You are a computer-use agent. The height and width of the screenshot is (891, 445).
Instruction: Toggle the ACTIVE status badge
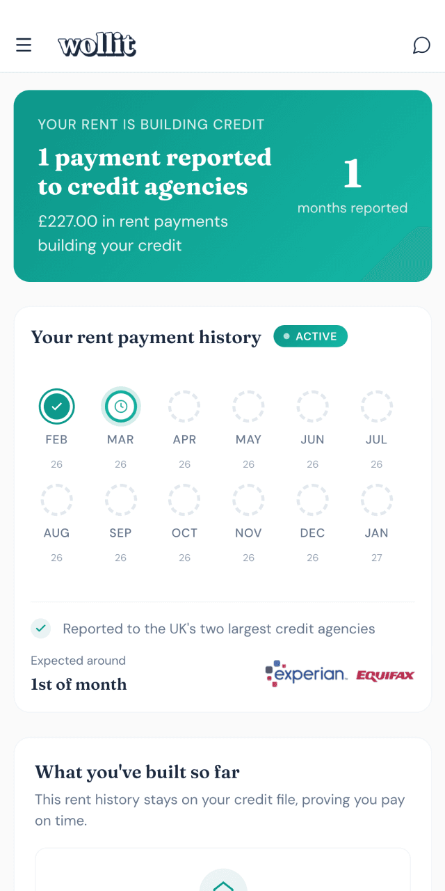[310, 336]
